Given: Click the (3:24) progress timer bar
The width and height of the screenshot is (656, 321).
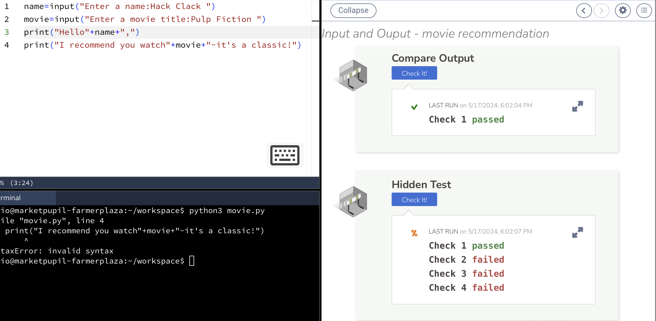Looking at the screenshot, I should coord(21,183).
